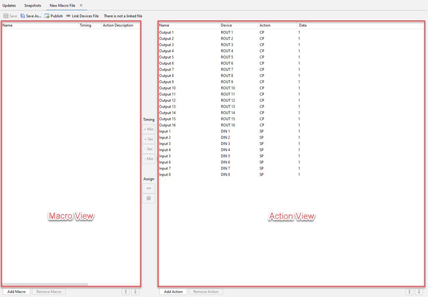
Task: Click the ROUT 14 device cell
Action: (x=228, y=113)
